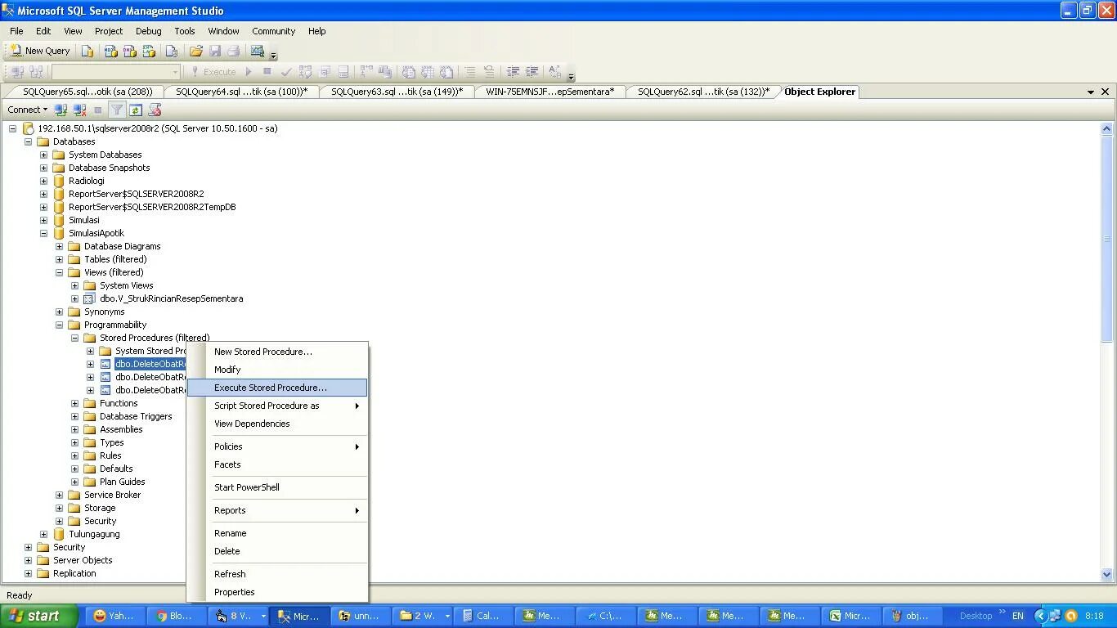This screenshot has width=1117, height=628.
Task: Open a Database Engine Query from toolbar
Action: coord(88,51)
